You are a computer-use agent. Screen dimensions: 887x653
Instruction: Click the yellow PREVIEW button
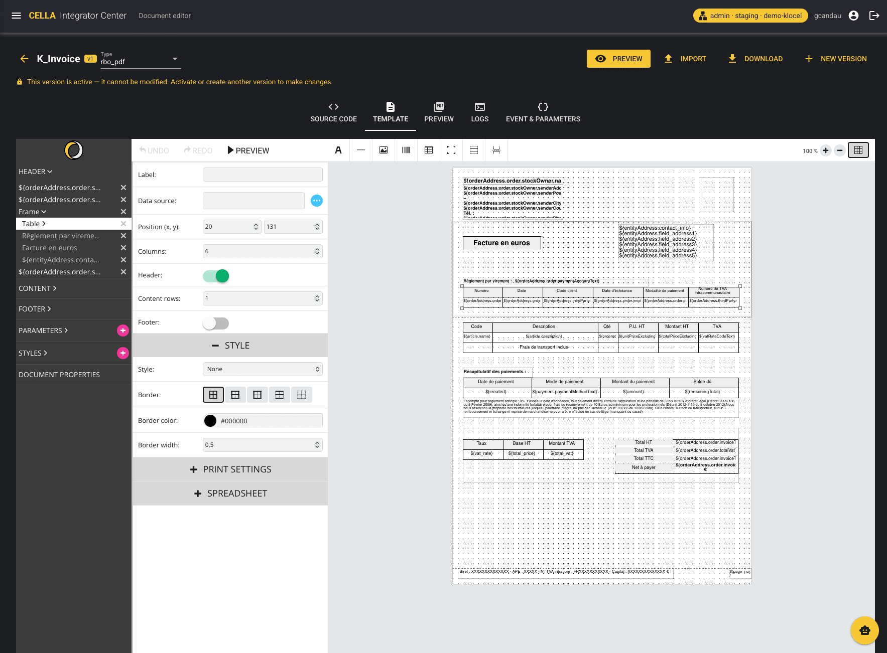618,59
